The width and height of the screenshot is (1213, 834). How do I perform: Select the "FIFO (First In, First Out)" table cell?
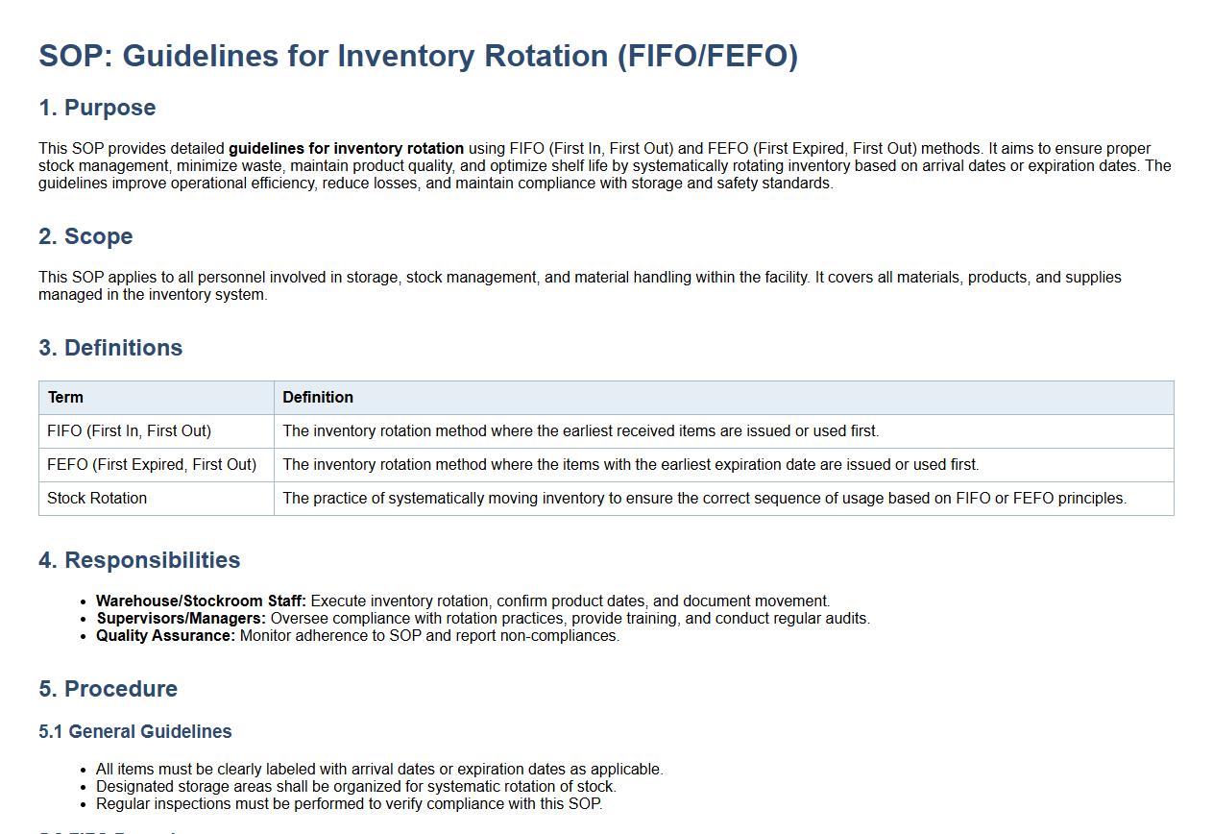tap(129, 431)
